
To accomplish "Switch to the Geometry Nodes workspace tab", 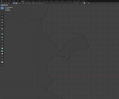I will [x=77, y=1].
